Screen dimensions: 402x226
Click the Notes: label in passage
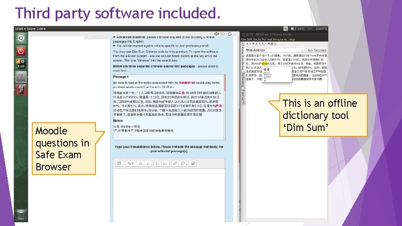[118, 121]
